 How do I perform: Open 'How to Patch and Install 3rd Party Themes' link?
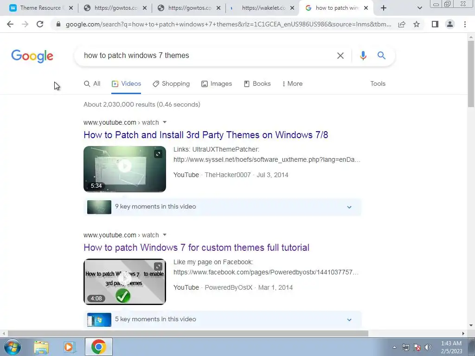click(205, 135)
